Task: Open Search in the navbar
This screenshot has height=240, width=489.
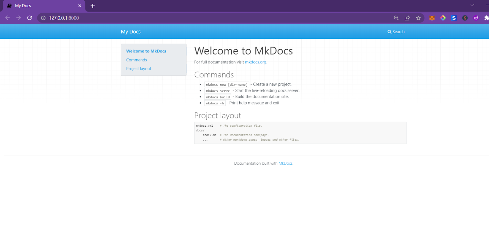Action: point(396,32)
